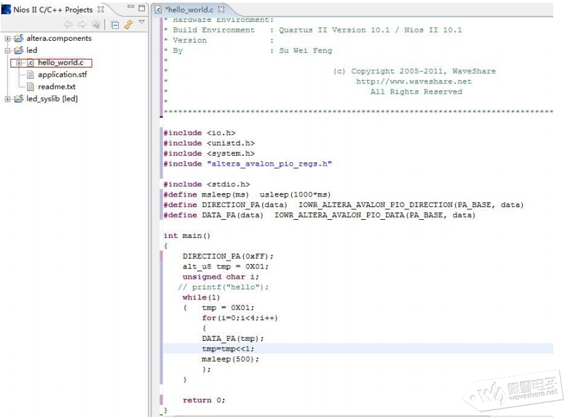Click the Forward arrow in Projects toolbar

coord(82,25)
